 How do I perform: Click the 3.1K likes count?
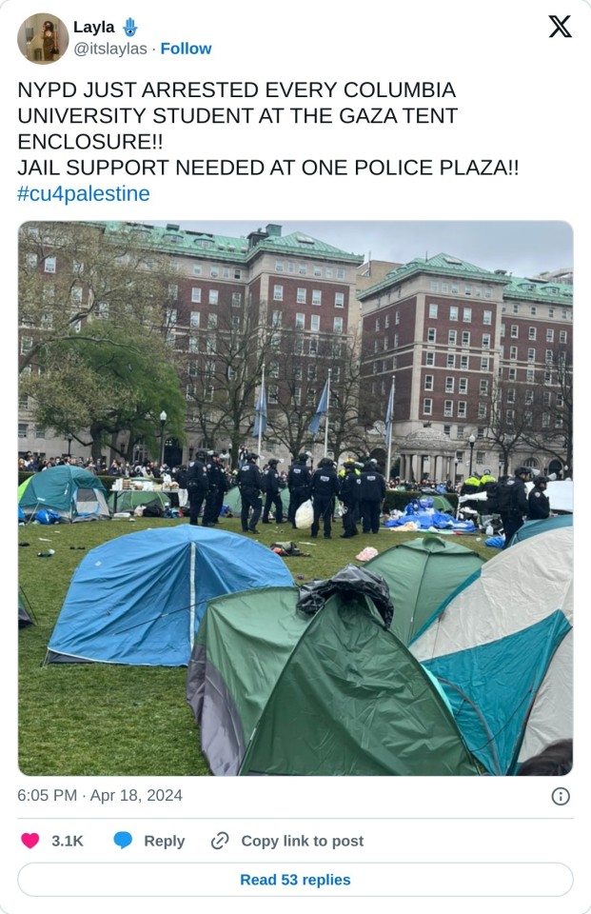tap(67, 841)
